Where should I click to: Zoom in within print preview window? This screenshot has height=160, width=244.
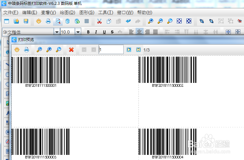(49, 50)
